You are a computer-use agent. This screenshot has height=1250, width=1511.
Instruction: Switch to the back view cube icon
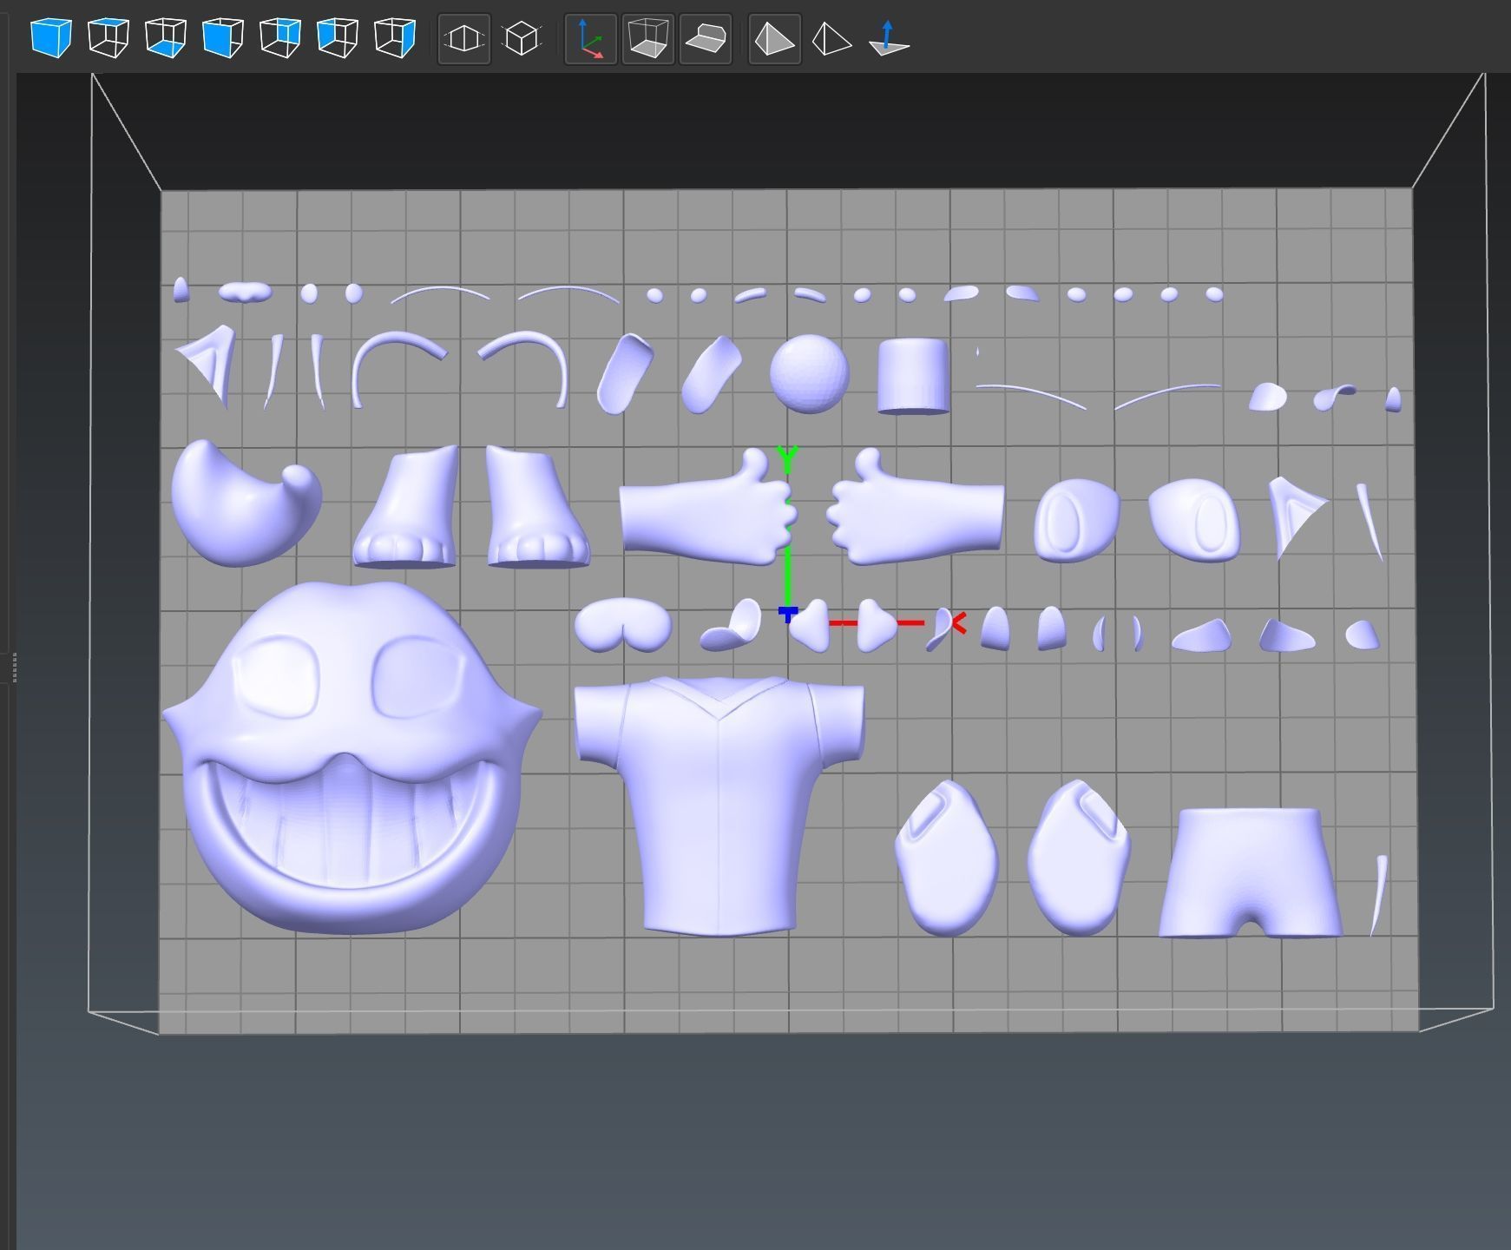(279, 39)
